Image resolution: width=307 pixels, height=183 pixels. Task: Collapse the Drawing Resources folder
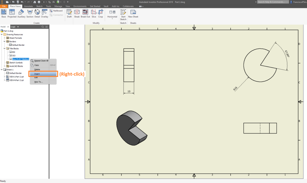[x=2, y=34]
